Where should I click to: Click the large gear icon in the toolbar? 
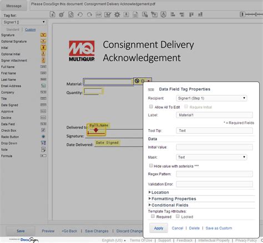[x=117, y=14]
